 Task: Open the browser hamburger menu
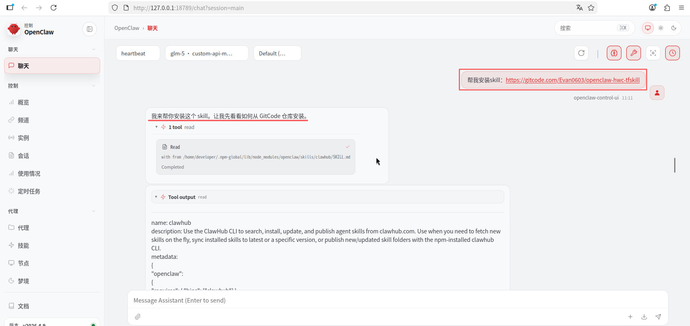(x=681, y=8)
